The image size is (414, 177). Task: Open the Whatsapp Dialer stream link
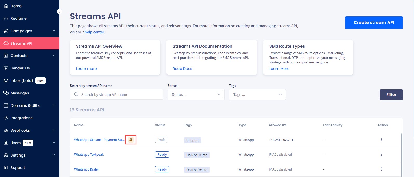click(86, 169)
